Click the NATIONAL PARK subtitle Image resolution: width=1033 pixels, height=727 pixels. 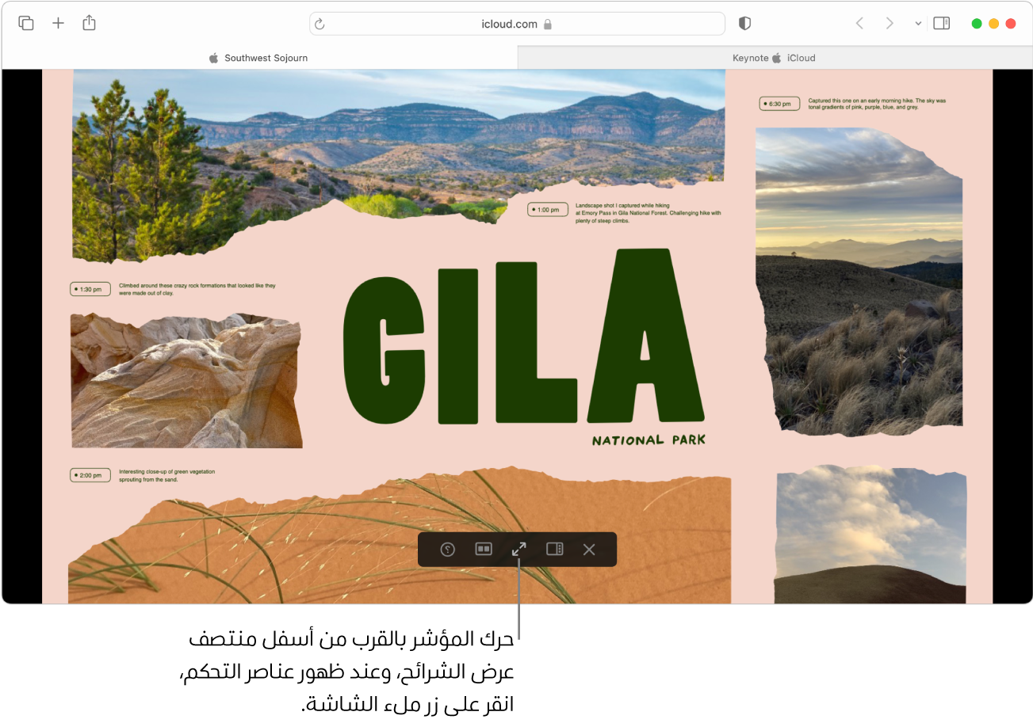tap(648, 440)
